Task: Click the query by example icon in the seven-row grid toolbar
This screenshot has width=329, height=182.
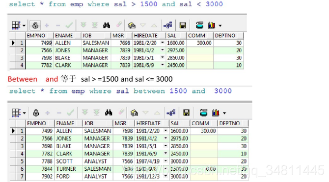Action: click(x=134, y=113)
